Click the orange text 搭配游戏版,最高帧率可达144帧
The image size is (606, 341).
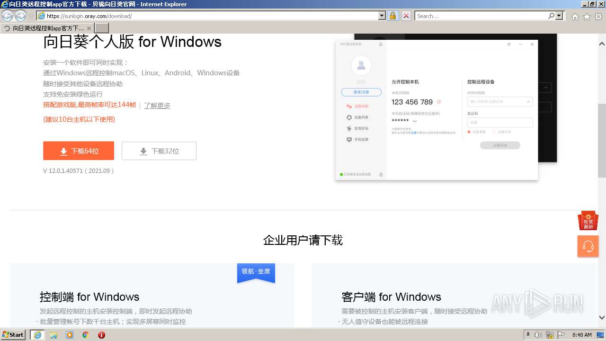tap(89, 105)
